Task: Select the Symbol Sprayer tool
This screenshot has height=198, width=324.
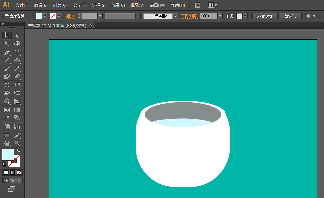Action: tap(7, 127)
